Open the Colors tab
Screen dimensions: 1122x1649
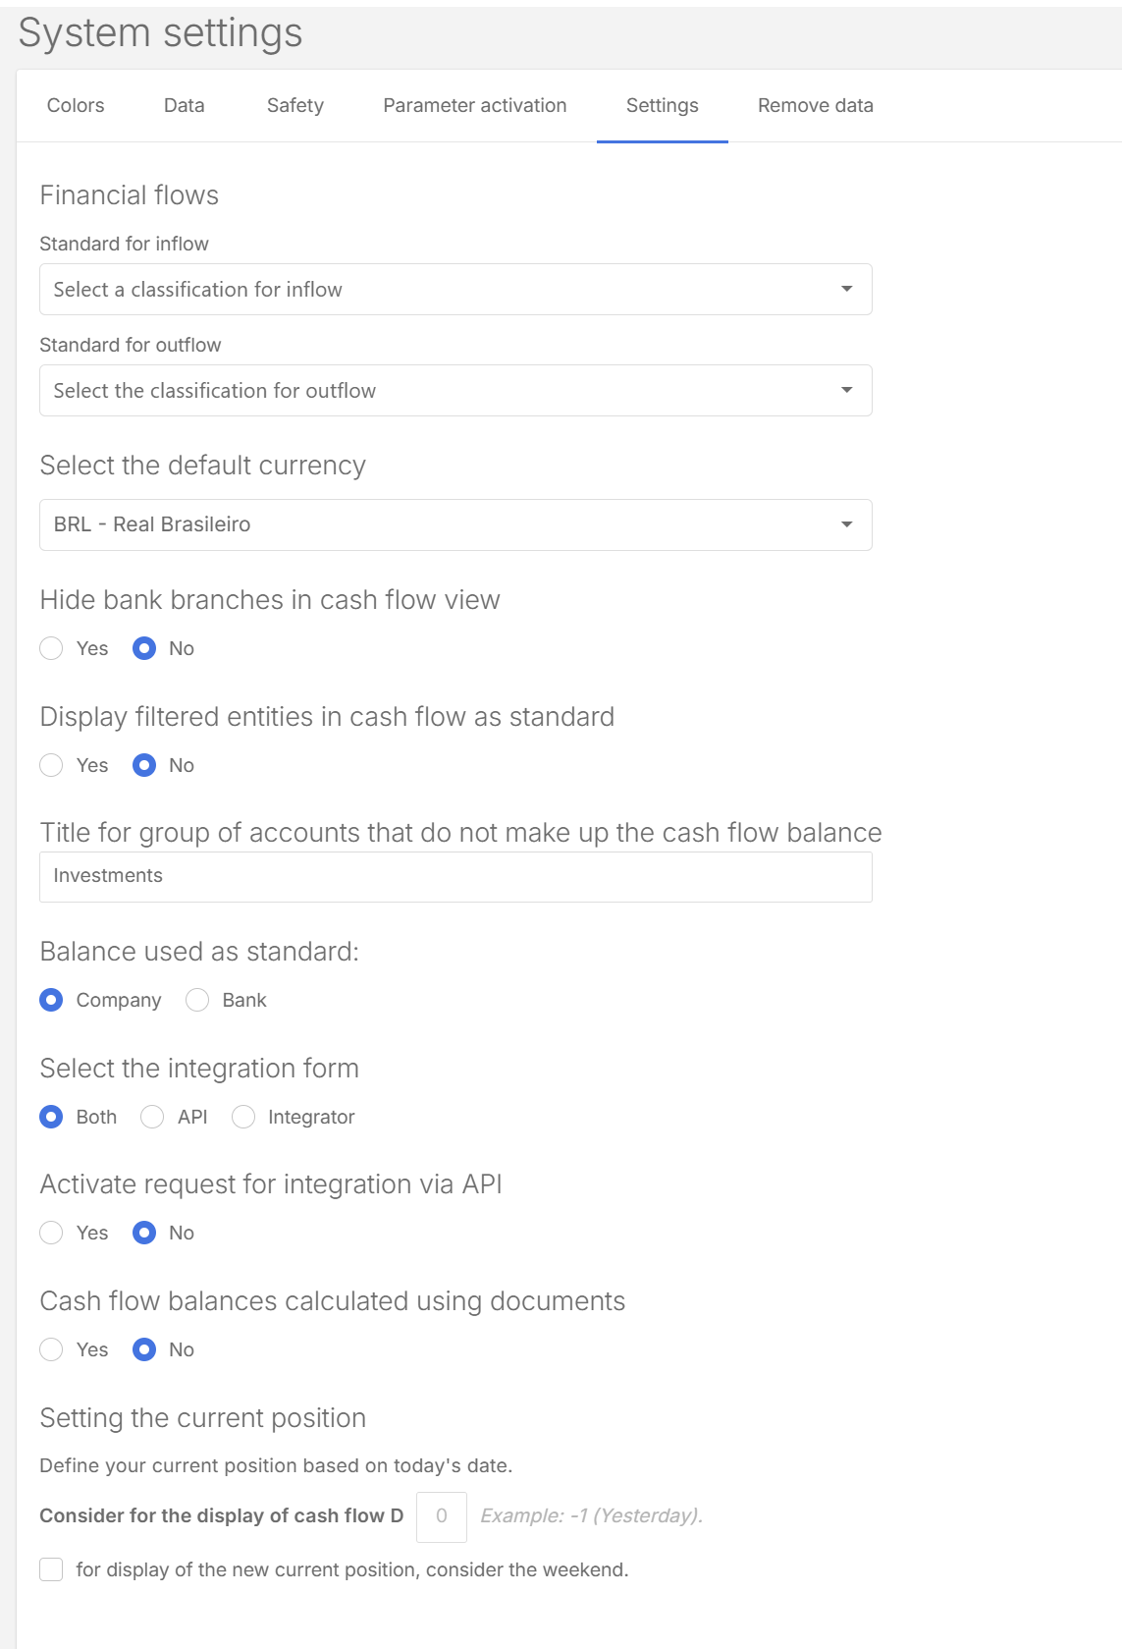point(76,106)
